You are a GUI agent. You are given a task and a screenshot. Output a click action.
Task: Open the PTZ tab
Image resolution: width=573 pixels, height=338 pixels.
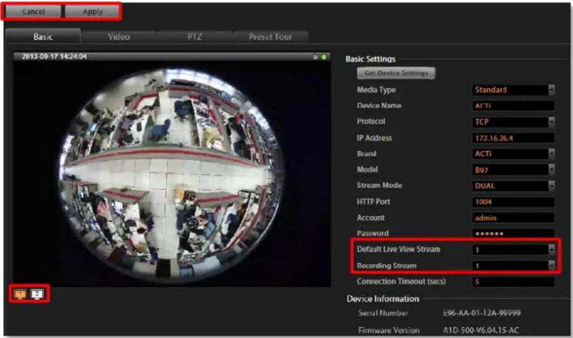click(x=194, y=37)
